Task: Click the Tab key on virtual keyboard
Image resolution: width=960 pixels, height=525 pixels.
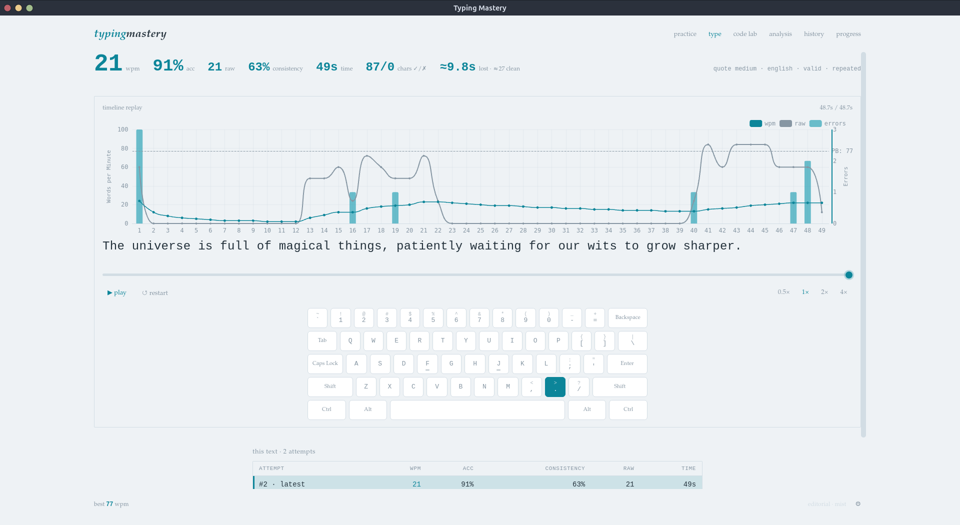Action: [322, 341]
